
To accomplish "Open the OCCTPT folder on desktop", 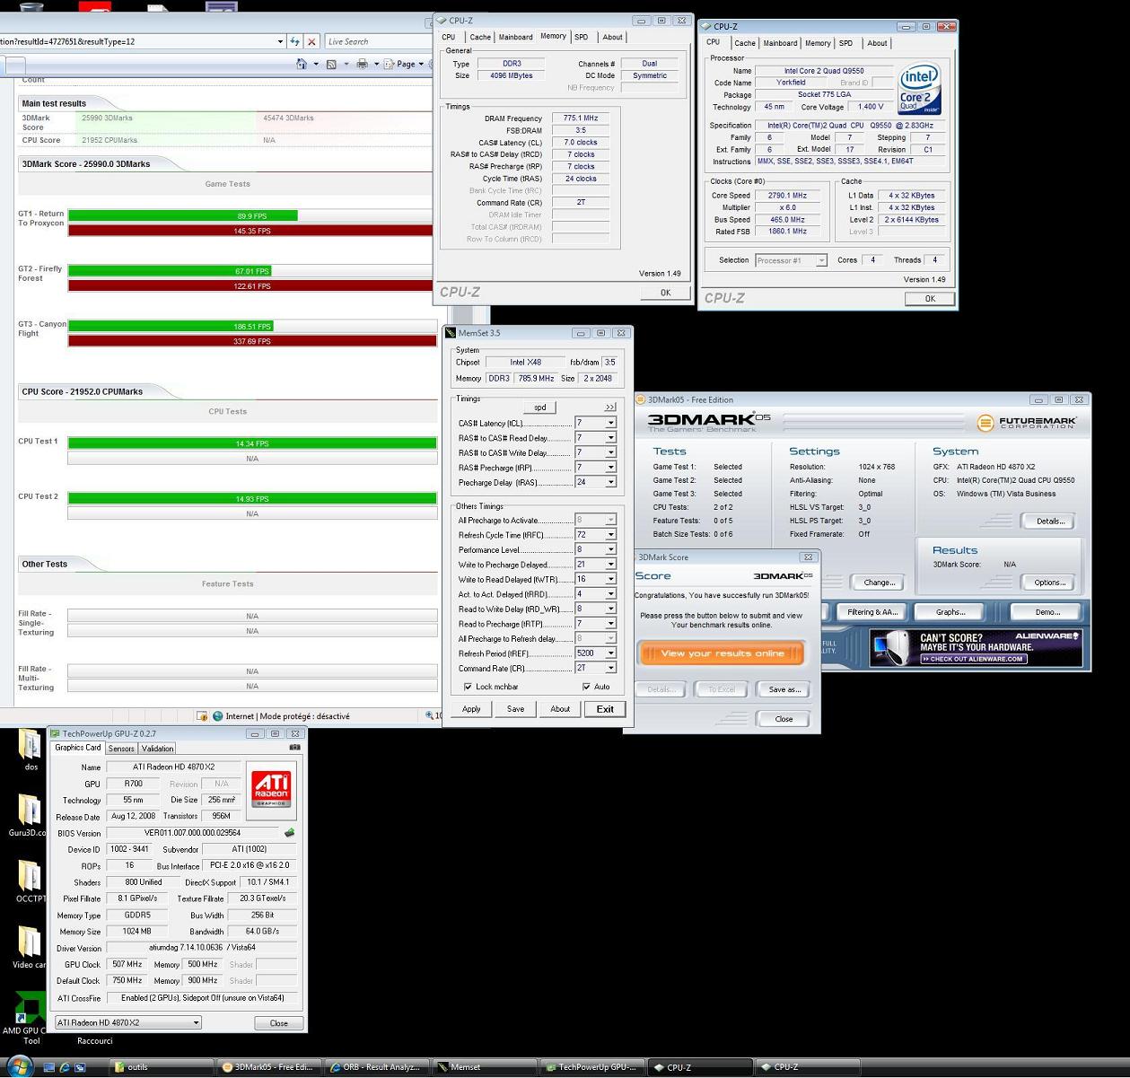I will 30,881.
